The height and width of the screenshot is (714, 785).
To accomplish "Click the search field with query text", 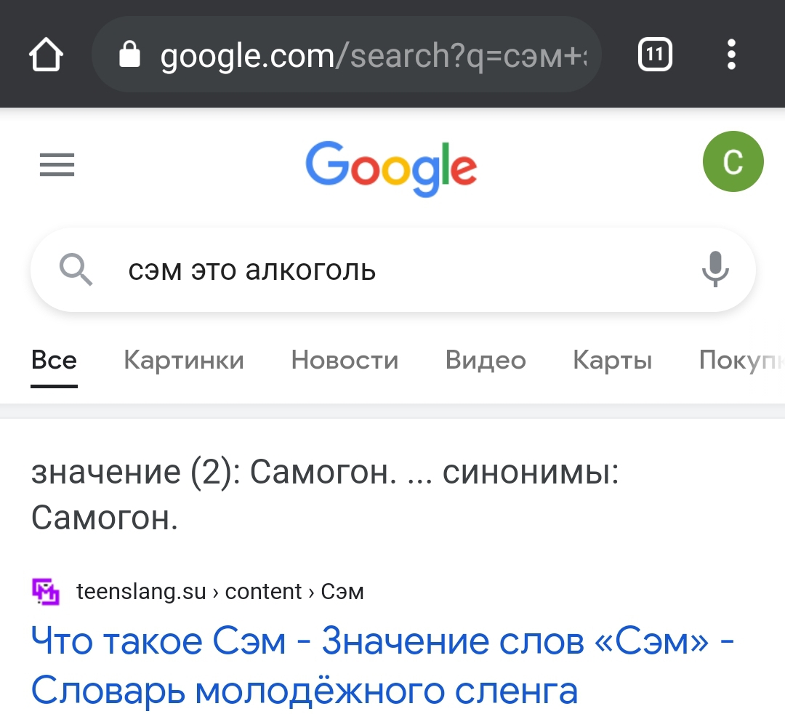I will click(392, 270).
